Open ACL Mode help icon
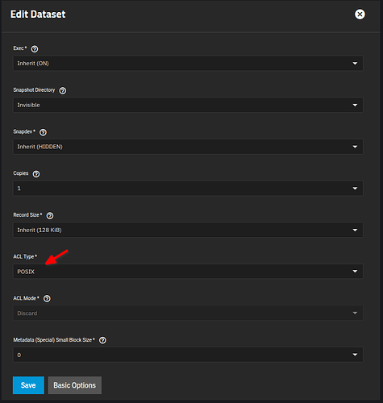383x403 pixels. point(47,298)
